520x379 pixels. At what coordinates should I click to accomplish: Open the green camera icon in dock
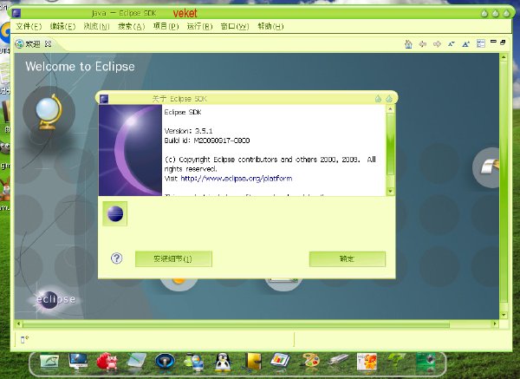pos(426,362)
